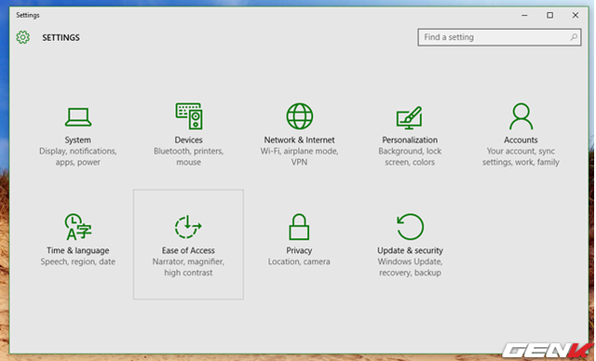Click the 'Location, camera' description
The image size is (596, 361).
[x=299, y=261]
